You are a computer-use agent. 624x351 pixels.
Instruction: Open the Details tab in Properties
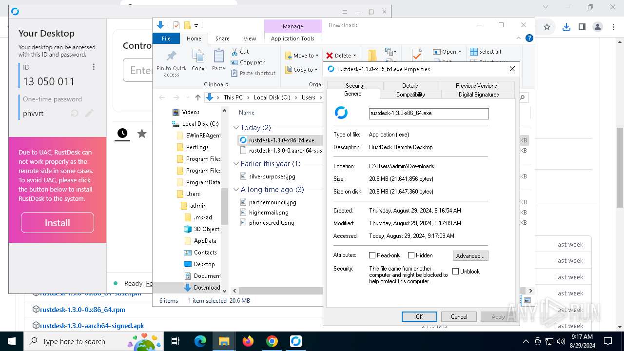click(x=410, y=86)
